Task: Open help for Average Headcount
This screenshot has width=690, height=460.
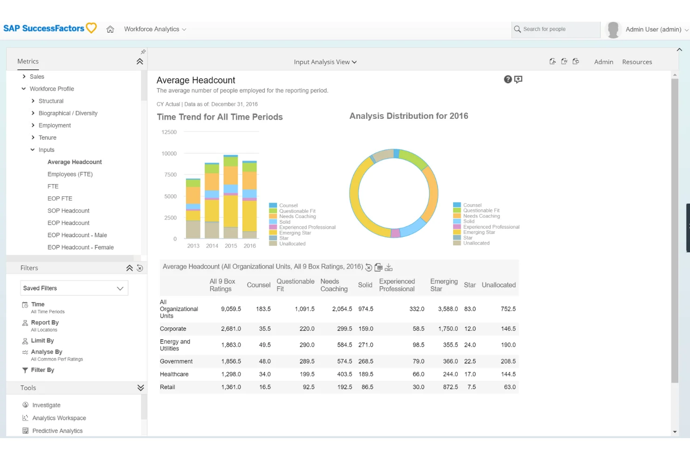Action: coord(508,79)
